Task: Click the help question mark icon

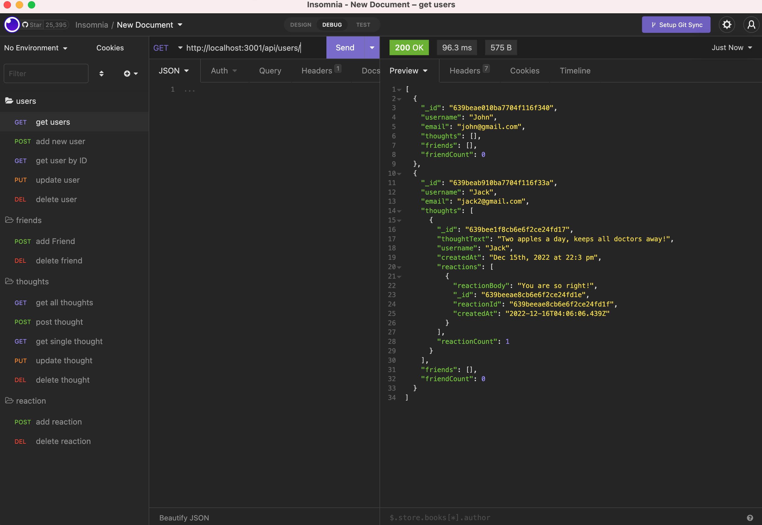Action: [750, 517]
